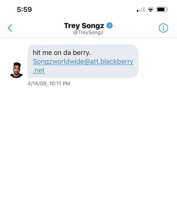Open conversation info circle icon
Image resolution: width=177 pixels, height=221 pixels.
[163, 28]
